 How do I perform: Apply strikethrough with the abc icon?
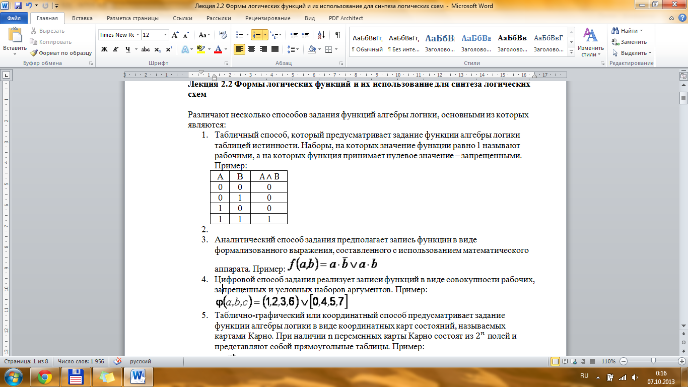coord(145,49)
